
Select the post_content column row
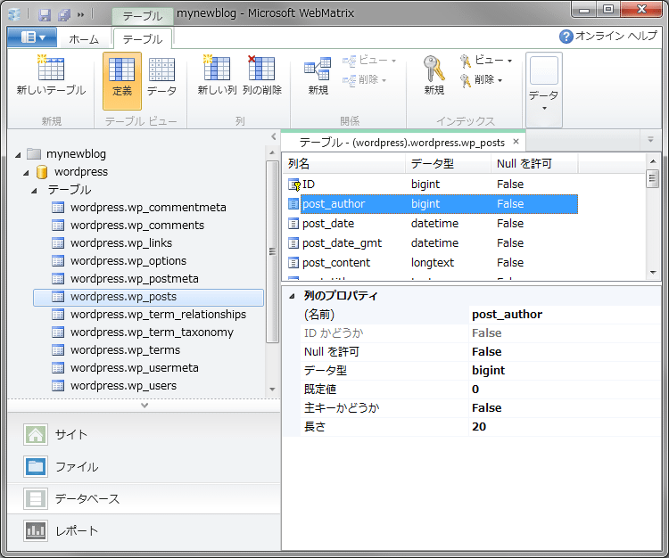point(433,263)
